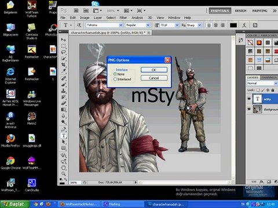Select the 3D Rotate tool
The image size is (278, 208).
pyautogui.click(x=64, y=155)
